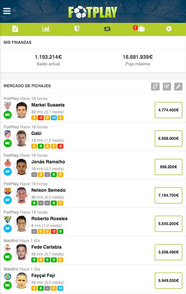Click Roberto Rosales DF position badge
Screen dimensions: 186x294
pyautogui.click(x=8, y=228)
